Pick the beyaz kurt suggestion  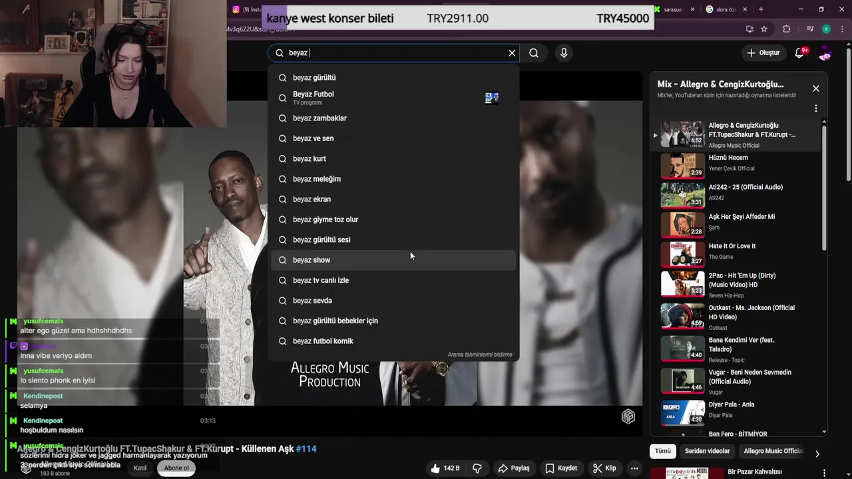click(x=393, y=159)
